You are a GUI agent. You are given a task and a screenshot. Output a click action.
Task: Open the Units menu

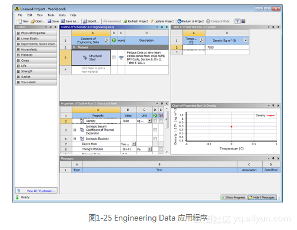62,15
